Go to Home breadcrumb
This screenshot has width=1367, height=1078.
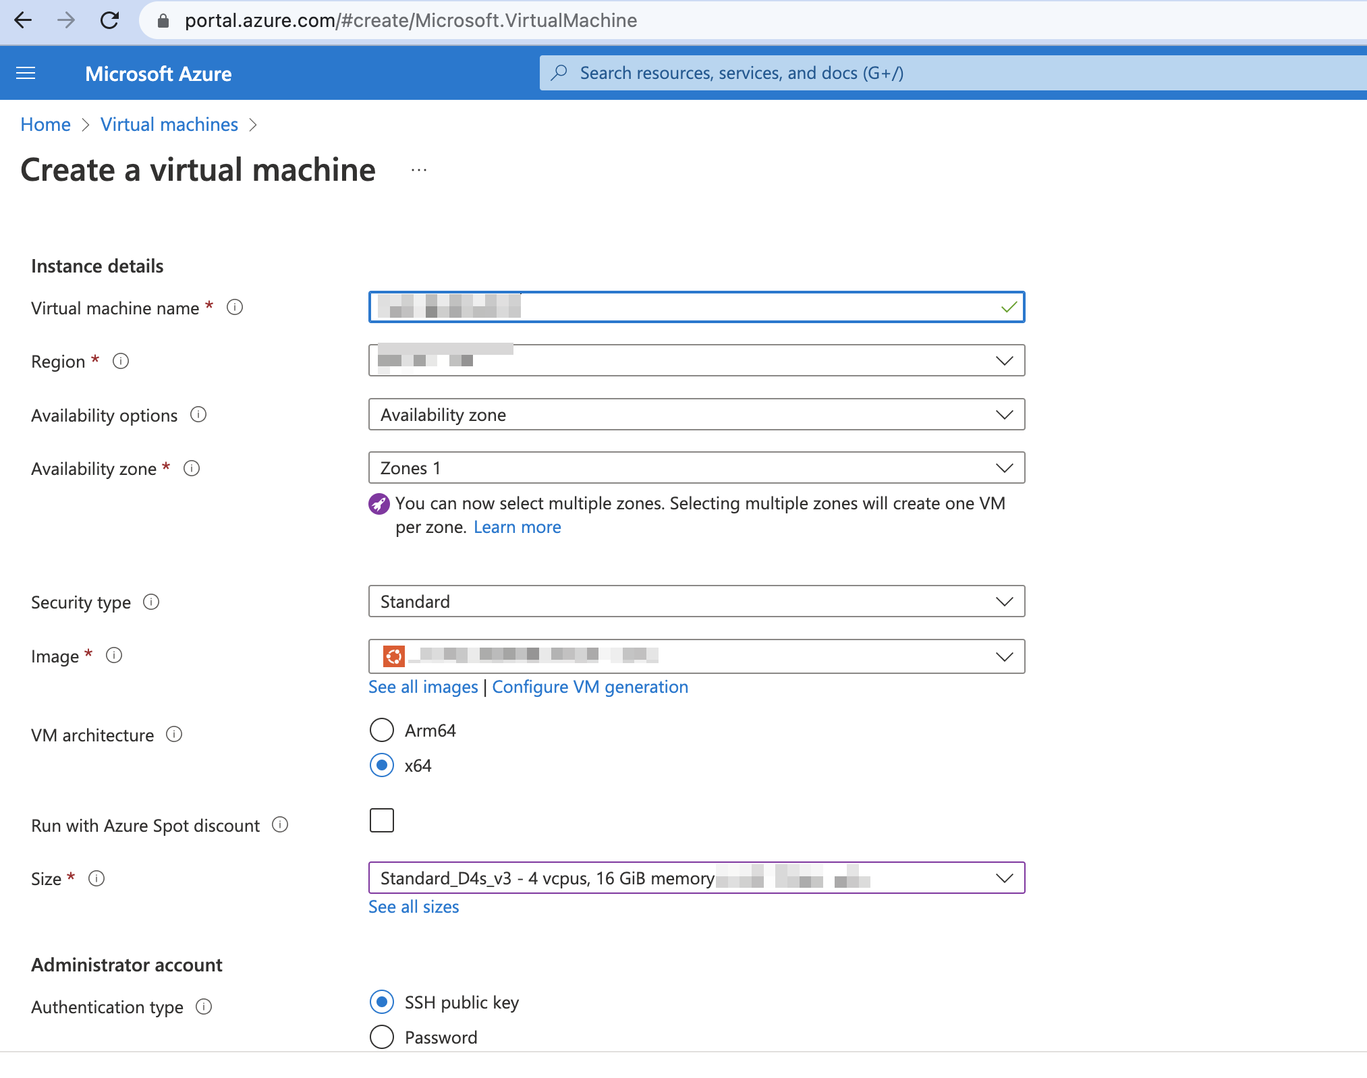45,125
